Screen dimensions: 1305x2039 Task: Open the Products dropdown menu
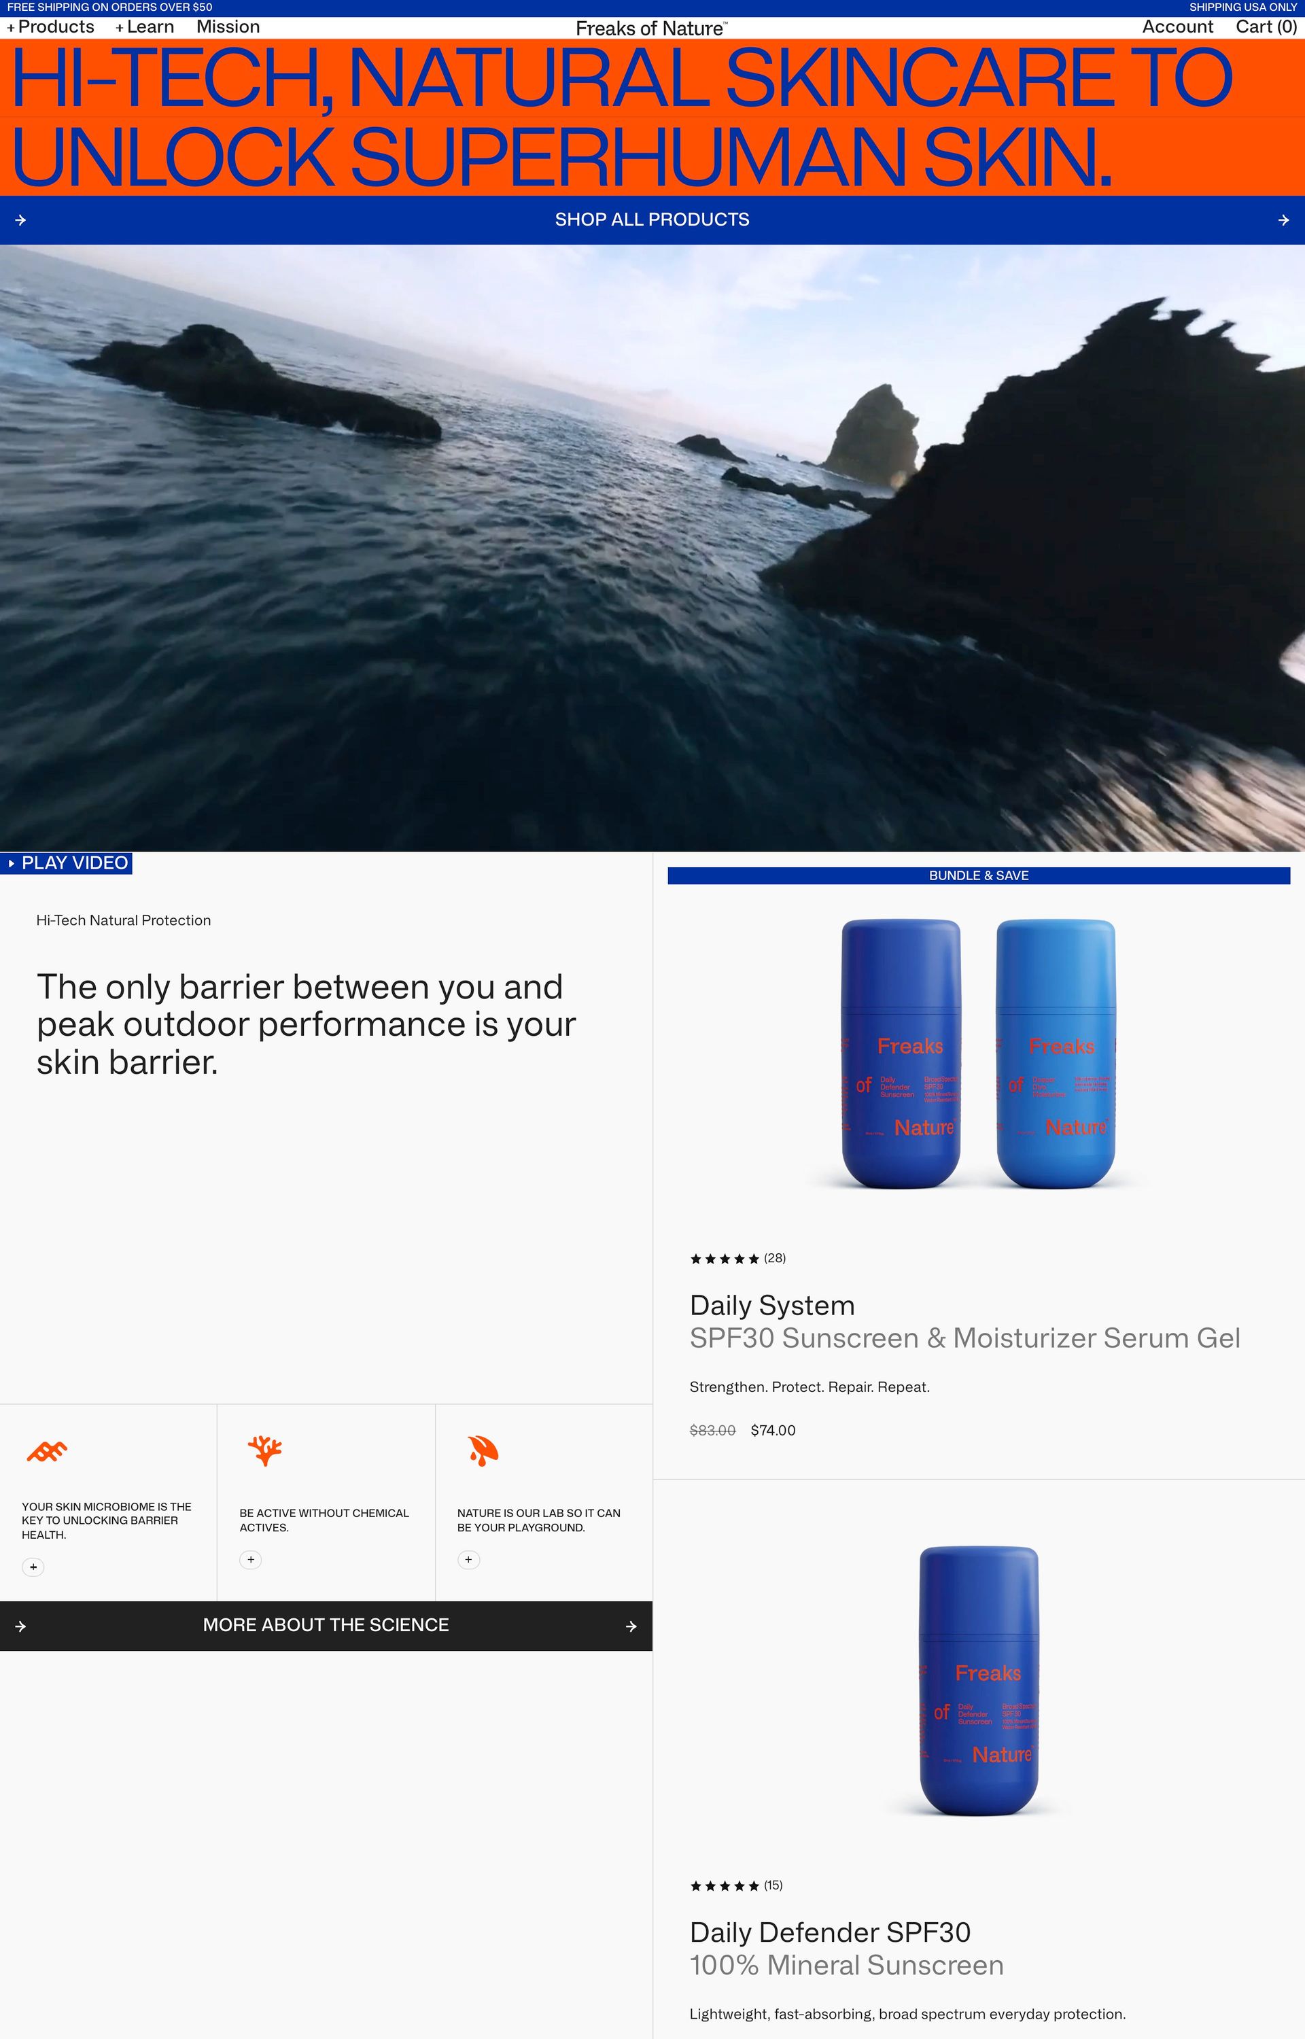(x=51, y=27)
